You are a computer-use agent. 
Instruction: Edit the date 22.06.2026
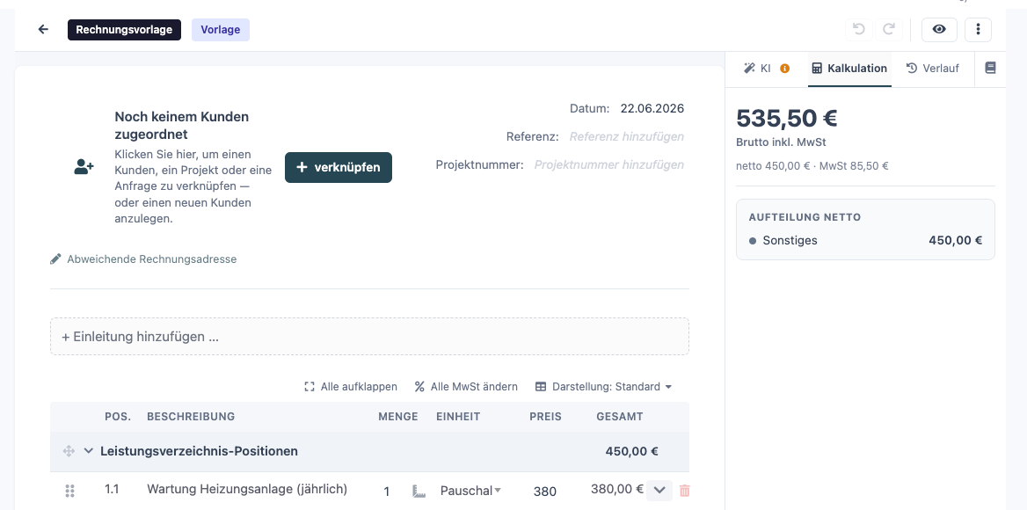[652, 108]
